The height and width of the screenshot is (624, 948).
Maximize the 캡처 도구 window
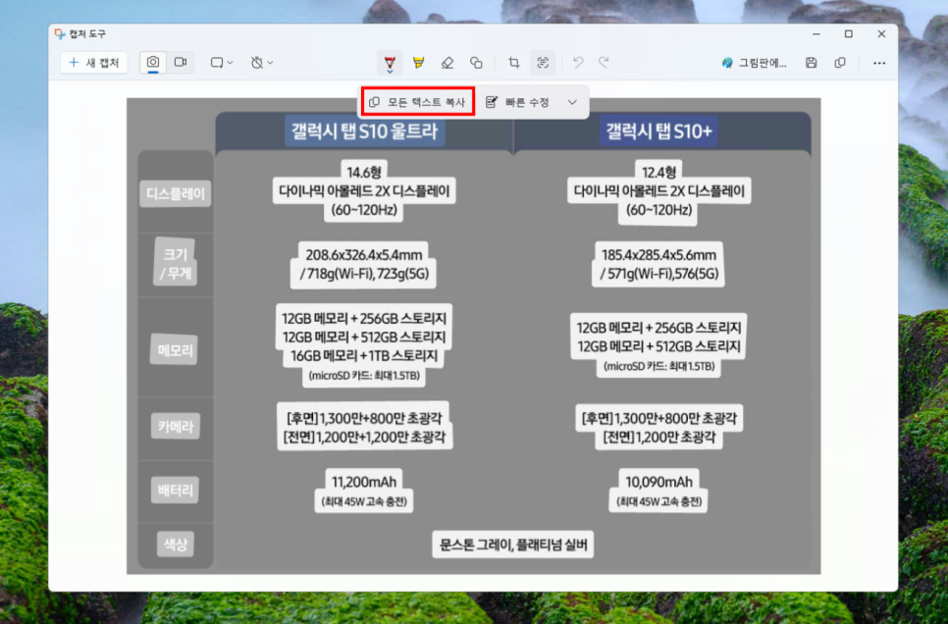pos(849,34)
